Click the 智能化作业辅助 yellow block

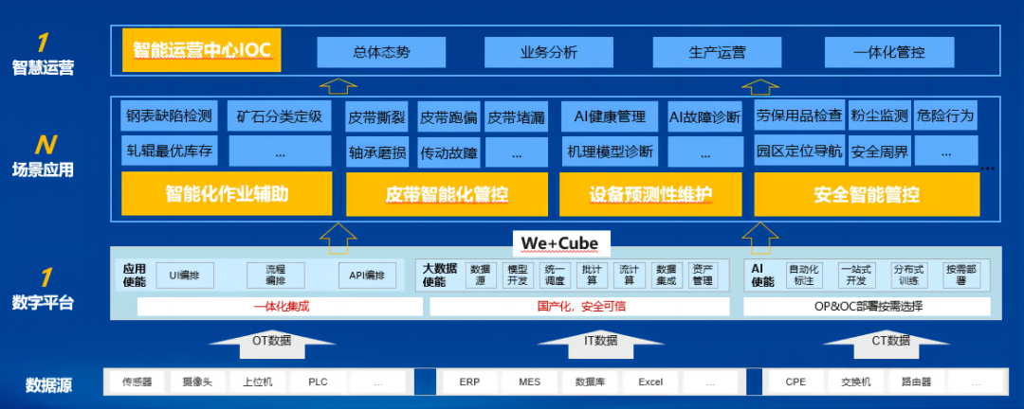tap(226, 194)
